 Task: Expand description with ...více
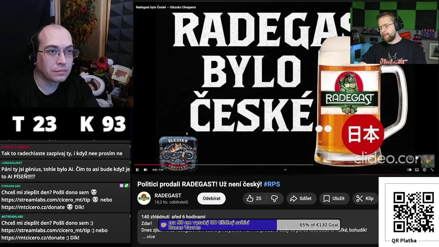click(149, 237)
